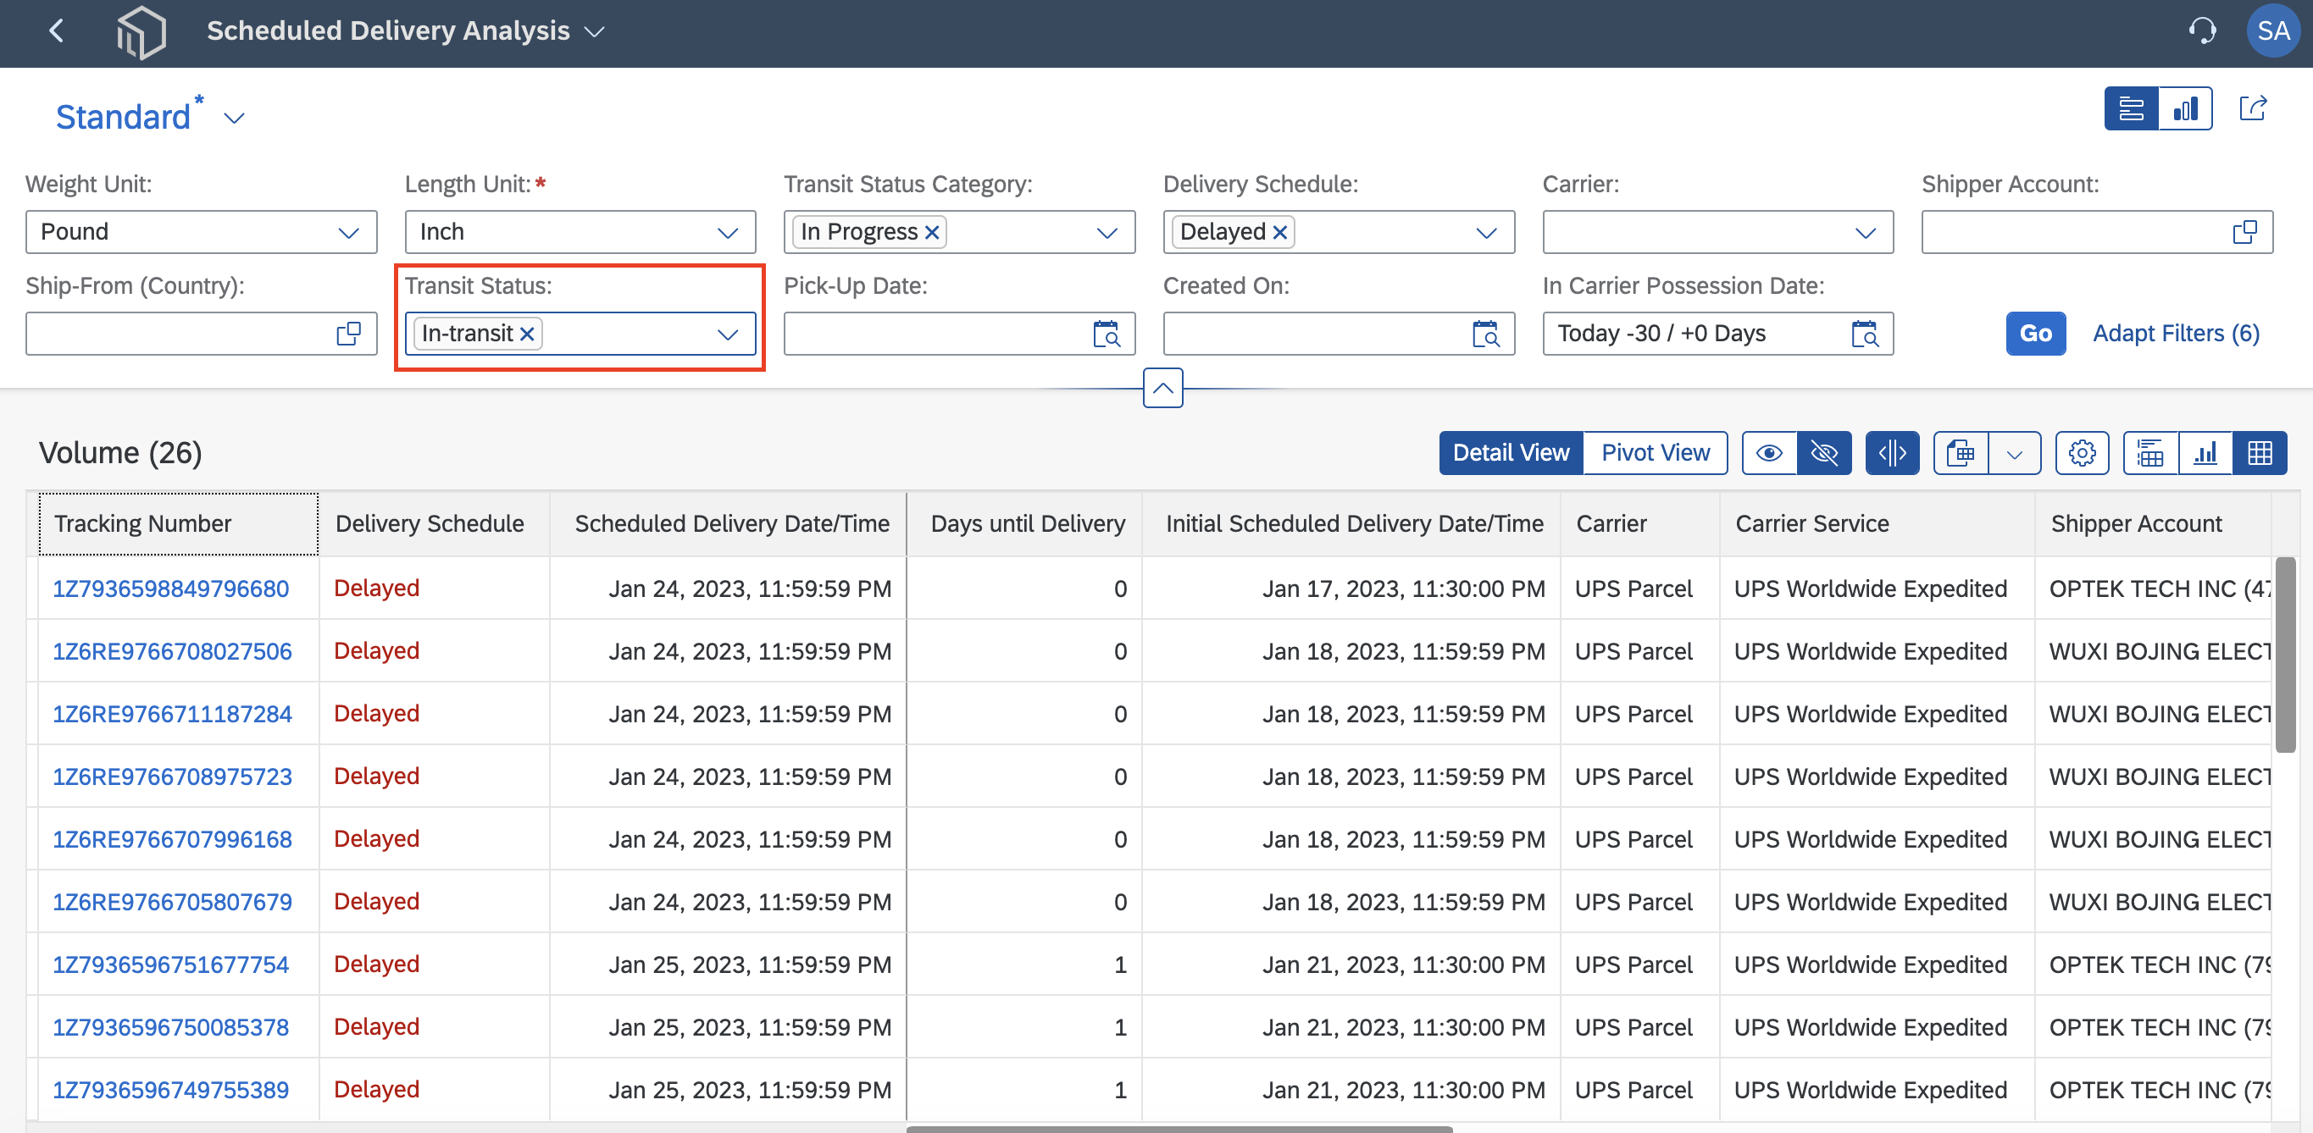Open the Created On calendar icon
This screenshot has width=2313, height=1133.
pos(1486,334)
